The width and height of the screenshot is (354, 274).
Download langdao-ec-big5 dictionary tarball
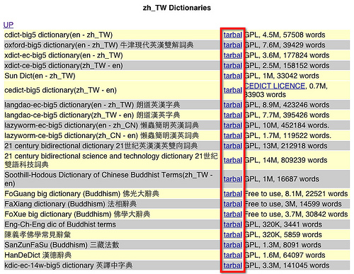click(233, 105)
